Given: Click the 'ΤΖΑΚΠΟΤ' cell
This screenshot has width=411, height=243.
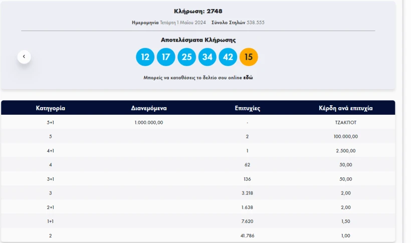Looking at the screenshot, I should 345,122.
